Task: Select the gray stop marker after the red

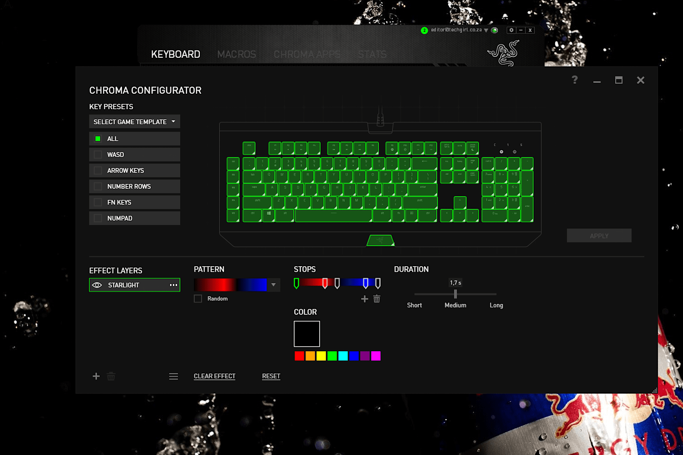Action: 337,283
